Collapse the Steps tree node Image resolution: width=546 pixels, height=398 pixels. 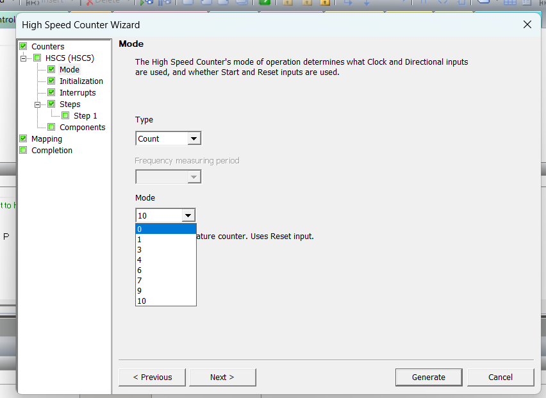coord(38,104)
